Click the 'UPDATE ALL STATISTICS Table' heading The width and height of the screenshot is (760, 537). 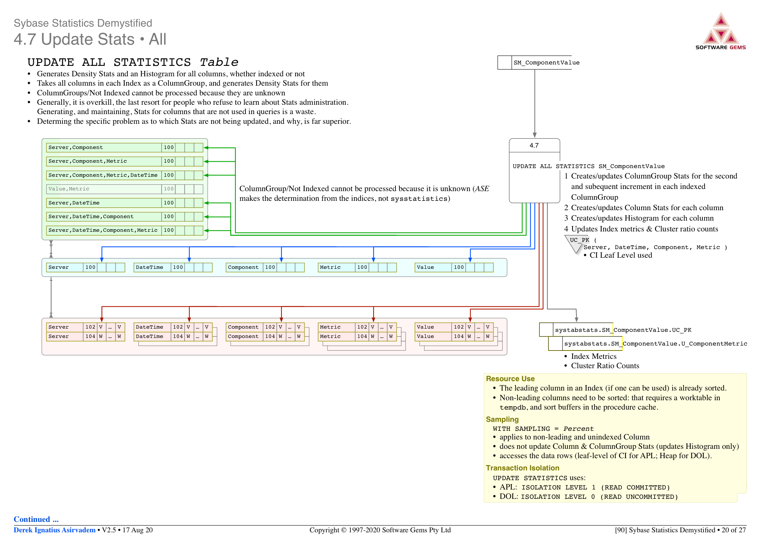(133, 62)
